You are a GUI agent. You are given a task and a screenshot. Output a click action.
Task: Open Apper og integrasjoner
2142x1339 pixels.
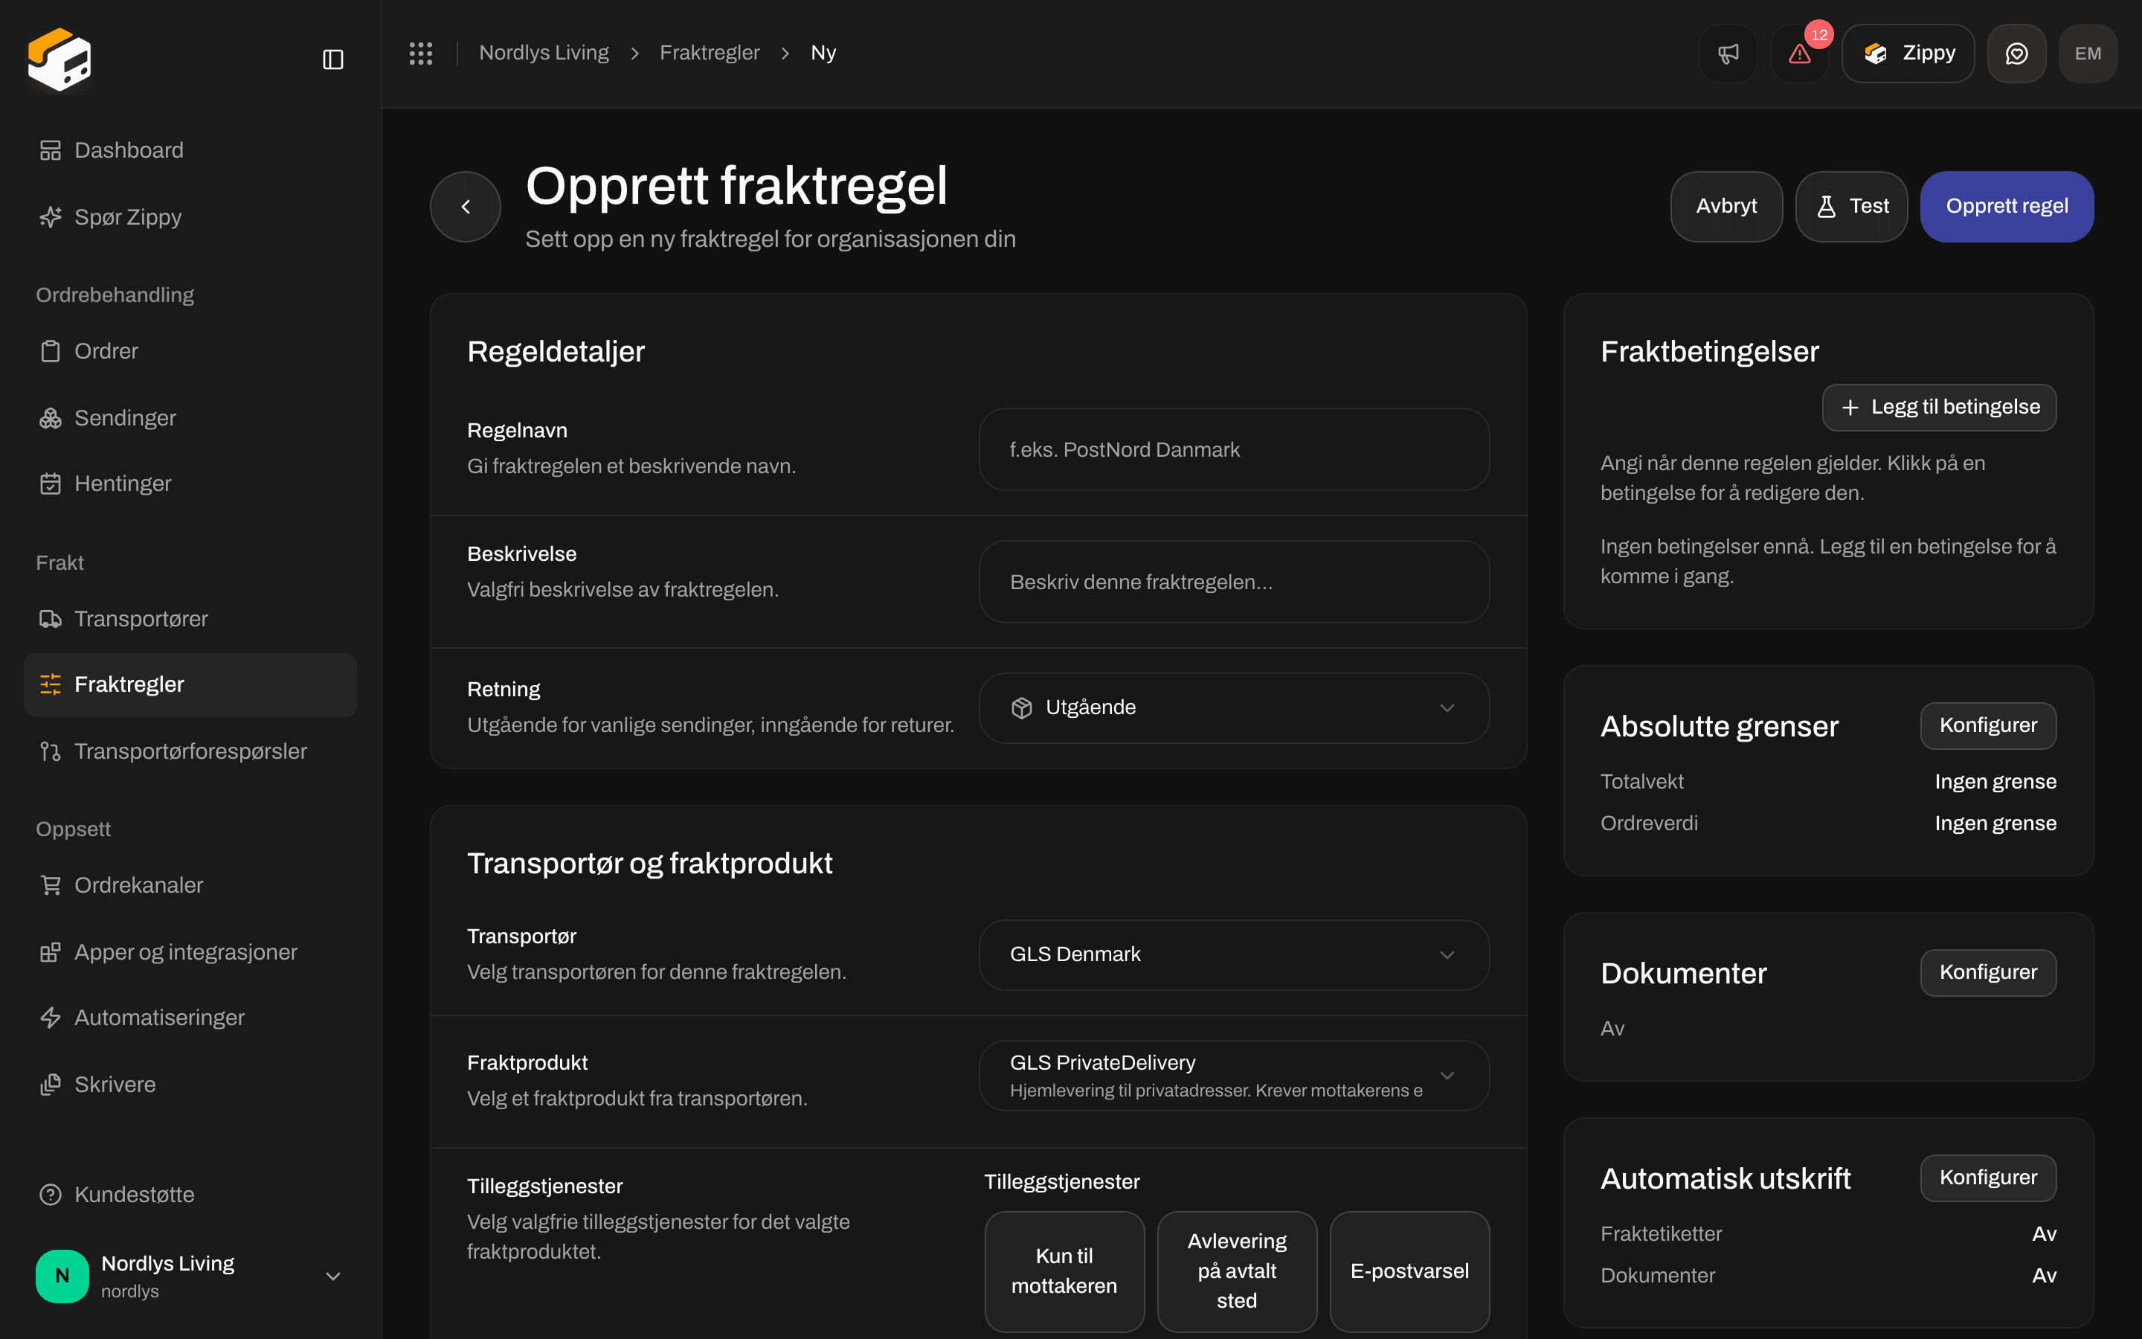pos(190,952)
